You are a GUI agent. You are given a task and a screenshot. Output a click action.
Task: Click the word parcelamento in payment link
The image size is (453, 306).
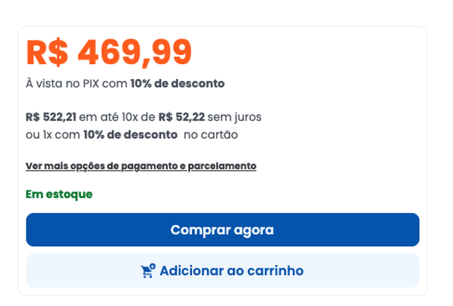point(222,166)
